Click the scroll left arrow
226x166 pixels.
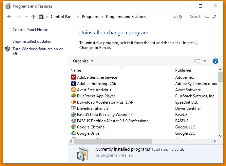pos(71,141)
